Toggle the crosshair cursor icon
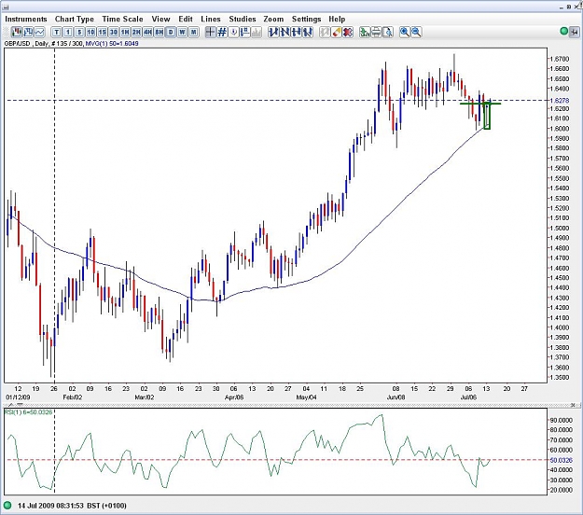 (x=211, y=32)
